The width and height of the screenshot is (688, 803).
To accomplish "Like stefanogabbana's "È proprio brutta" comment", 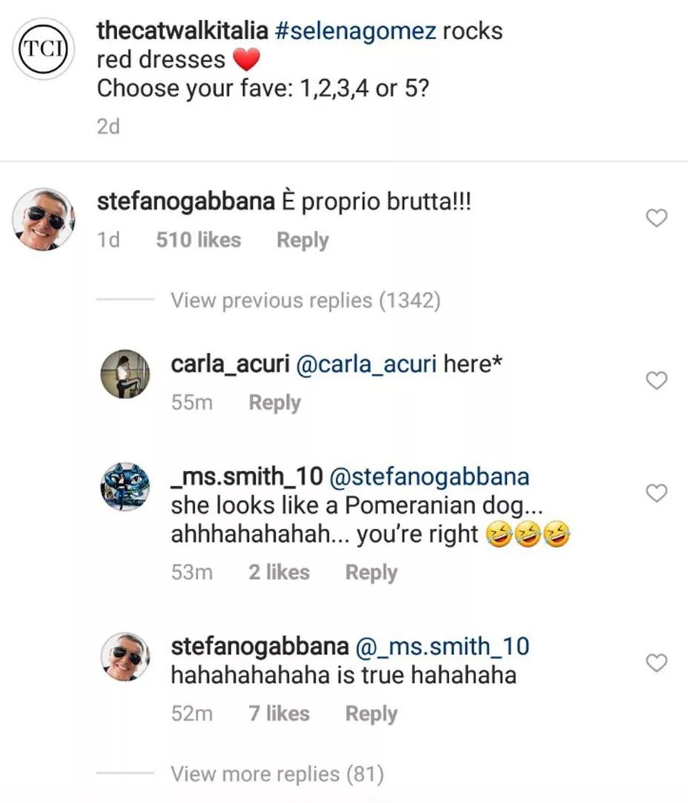I will pyautogui.click(x=657, y=217).
